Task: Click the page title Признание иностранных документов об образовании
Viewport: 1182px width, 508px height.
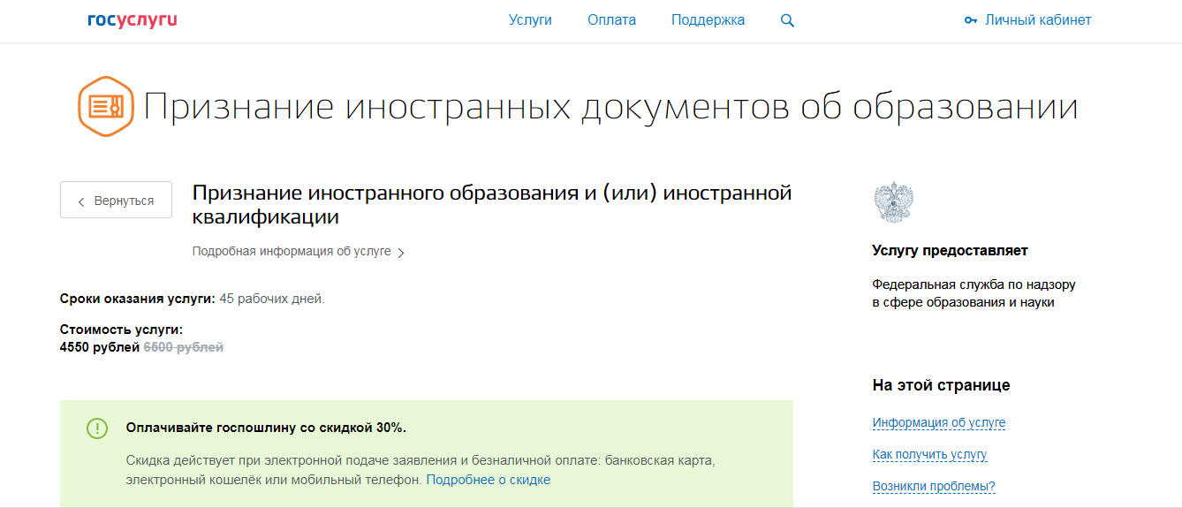Action: click(x=610, y=107)
